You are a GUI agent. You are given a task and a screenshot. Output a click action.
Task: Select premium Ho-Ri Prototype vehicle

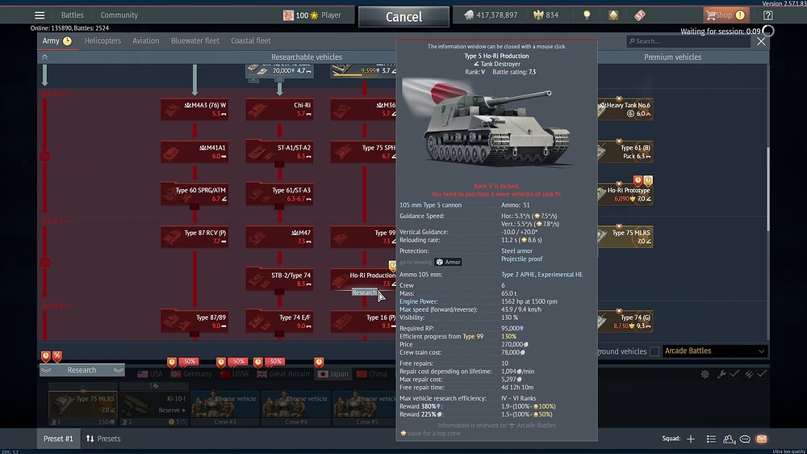click(x=625, y=194)
